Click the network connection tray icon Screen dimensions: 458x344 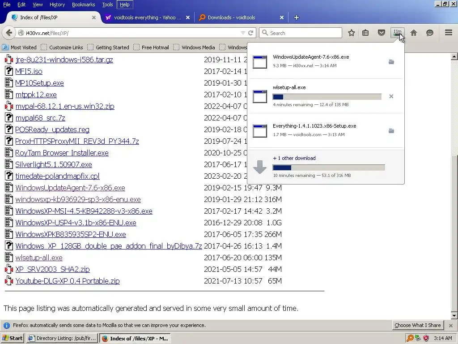418,338
